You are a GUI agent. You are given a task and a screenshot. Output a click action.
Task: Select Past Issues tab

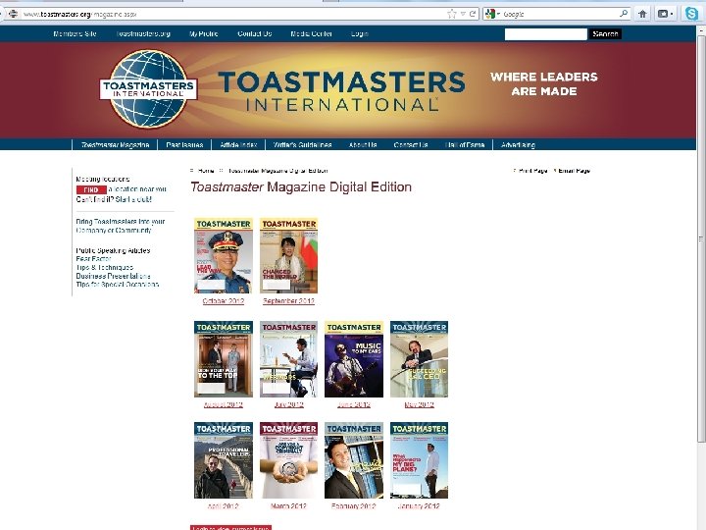click(x=184, y=144)
